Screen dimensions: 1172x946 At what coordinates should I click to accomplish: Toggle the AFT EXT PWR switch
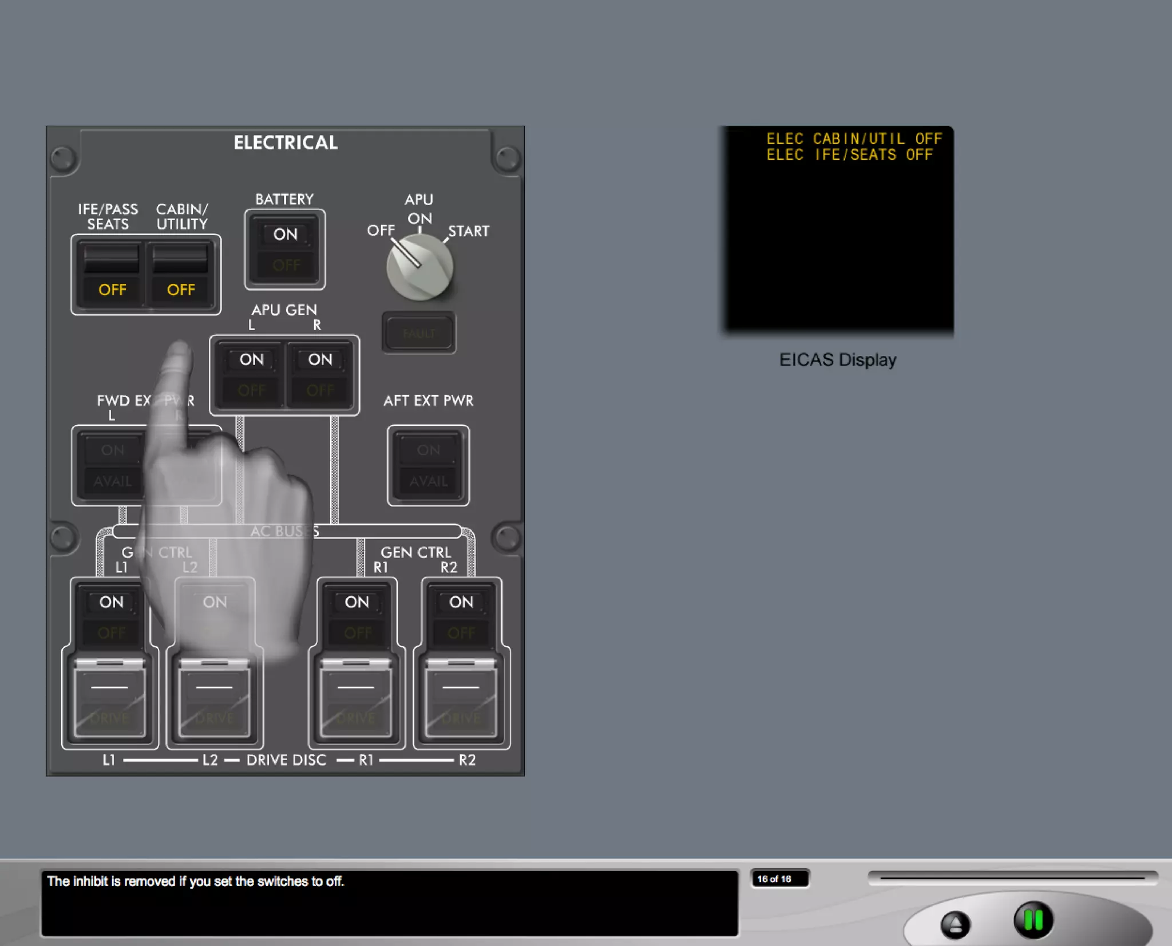point(428,465)
